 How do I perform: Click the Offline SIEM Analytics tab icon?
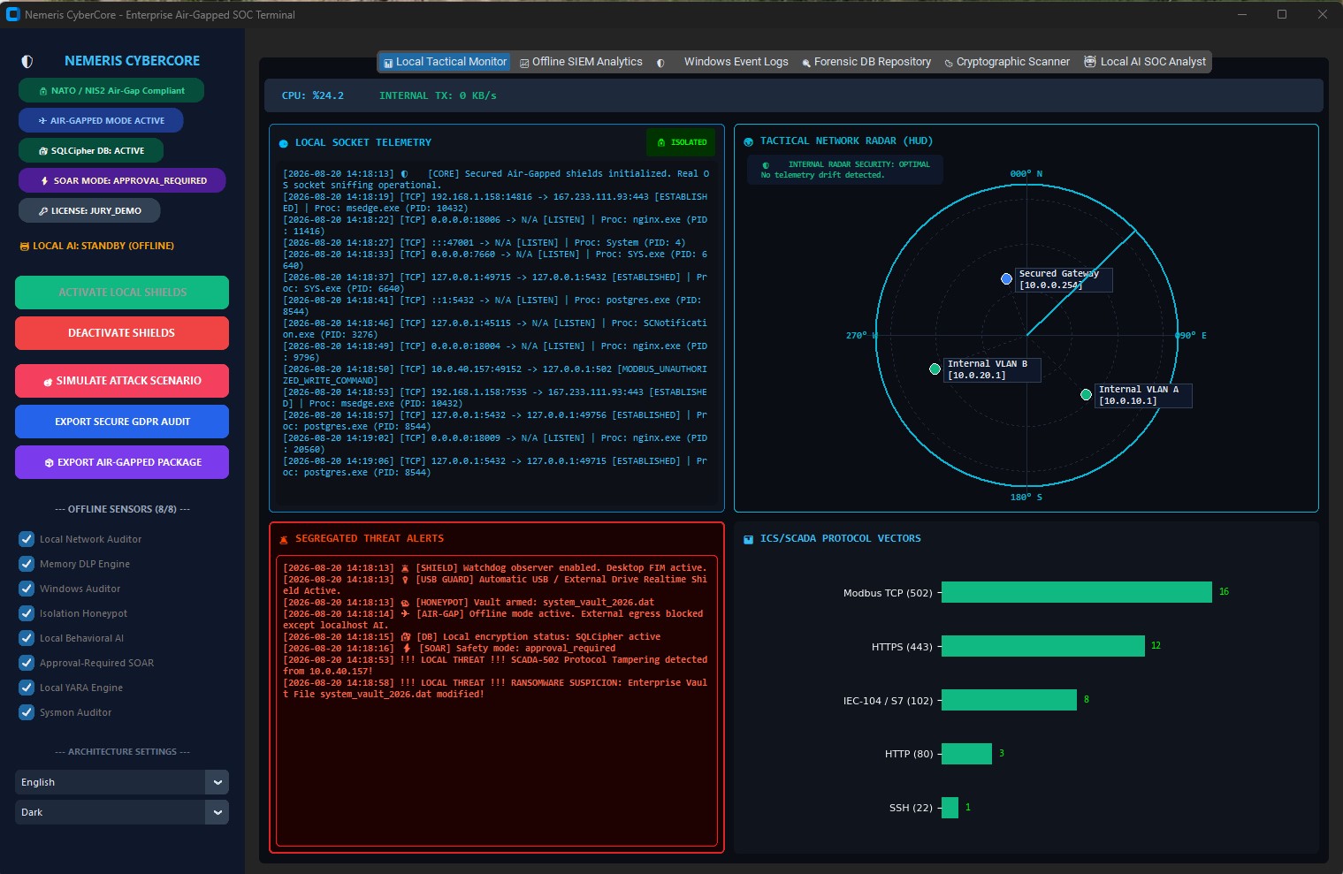pyautogui.click(x=524, y=63)
